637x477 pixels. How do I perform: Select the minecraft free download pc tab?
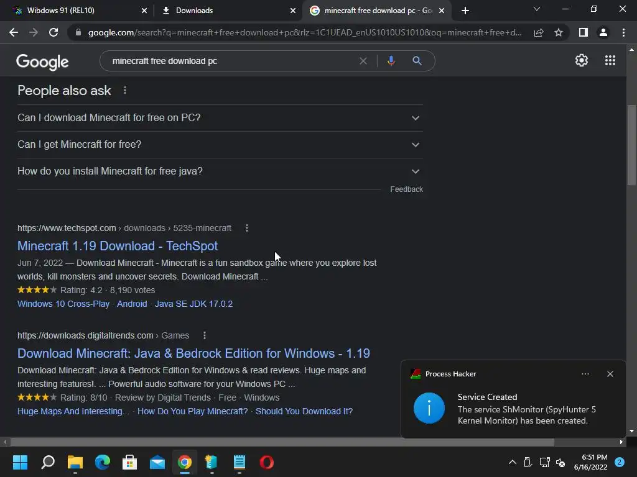coord(378,11)
